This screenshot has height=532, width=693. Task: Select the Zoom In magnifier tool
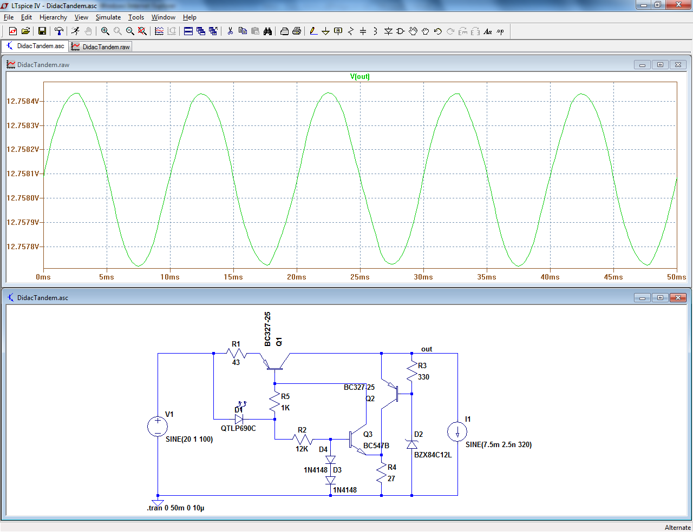point(105,31)
